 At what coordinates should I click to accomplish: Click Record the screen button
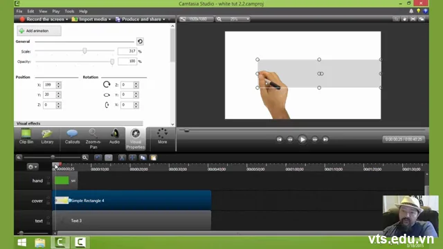[42, 19]
